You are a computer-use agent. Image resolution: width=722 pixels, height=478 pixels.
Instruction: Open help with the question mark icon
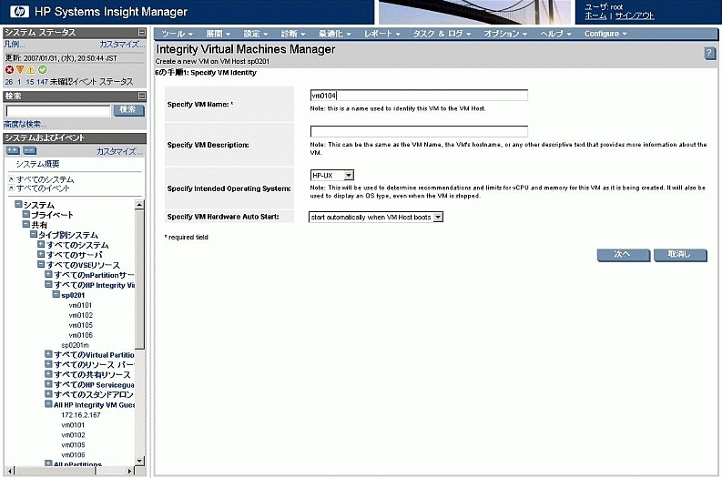[709, 53]
